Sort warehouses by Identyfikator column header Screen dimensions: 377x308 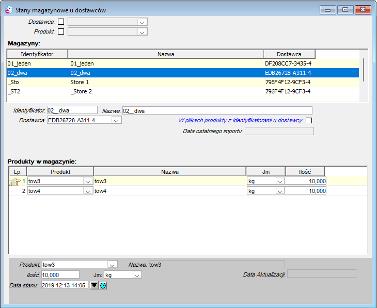(x=37, y=54)
